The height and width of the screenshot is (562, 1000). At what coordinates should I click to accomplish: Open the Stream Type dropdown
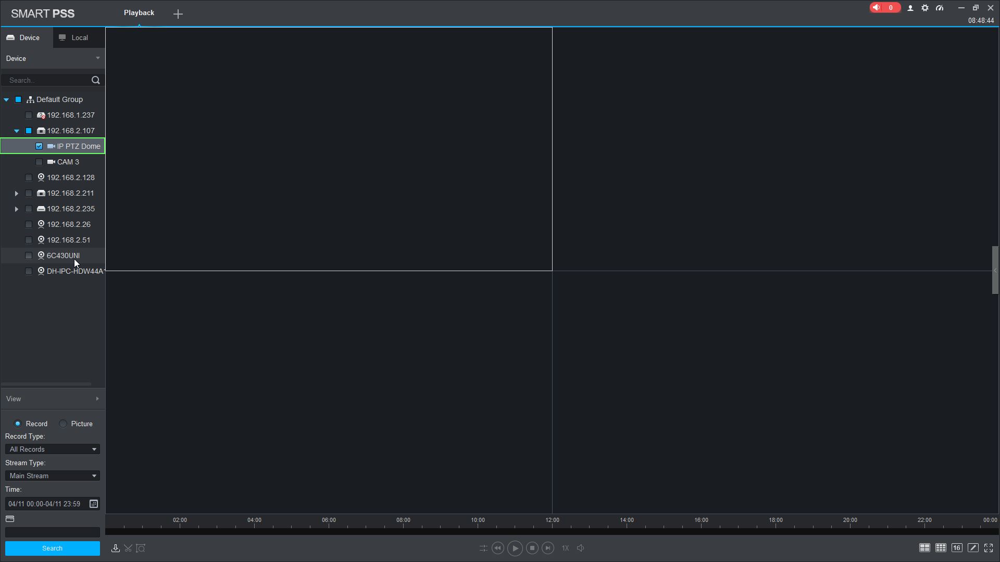coord(52,476)
